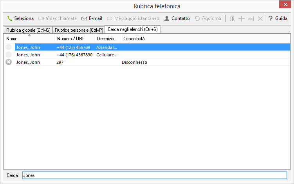Click the Numero / URI column header
Viewport: 294px width, 184px height.
coord(74,39)
